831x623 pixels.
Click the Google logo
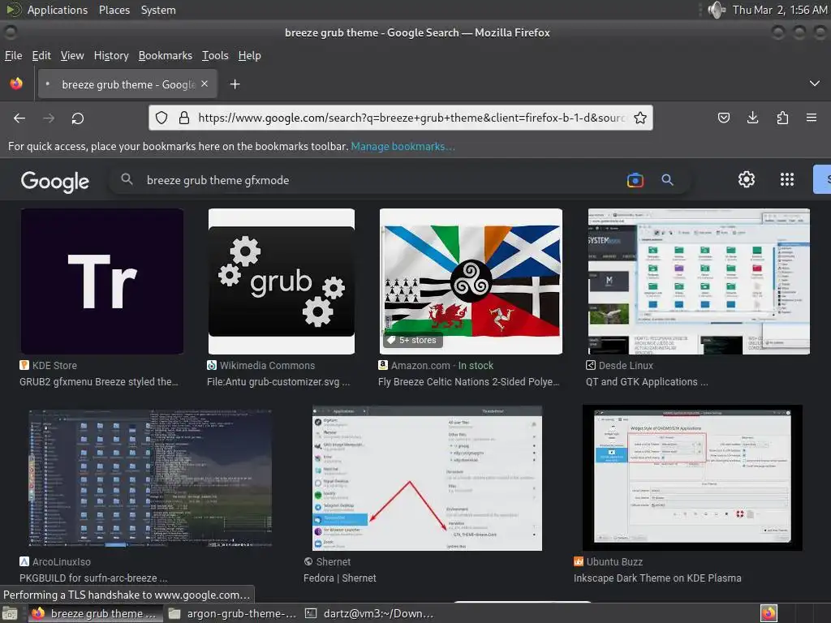55,181
